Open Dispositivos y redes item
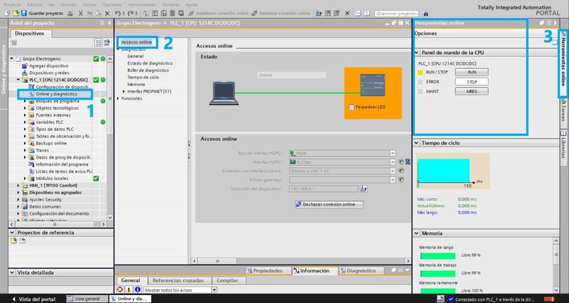 pos(50,73)
